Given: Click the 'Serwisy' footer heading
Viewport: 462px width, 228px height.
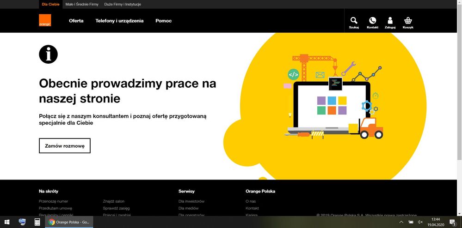Looking at the screenshot, I should coord(186,191).
